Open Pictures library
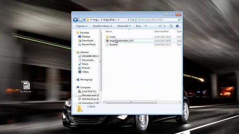Viewport: 239px width, 134px height. 86,68
